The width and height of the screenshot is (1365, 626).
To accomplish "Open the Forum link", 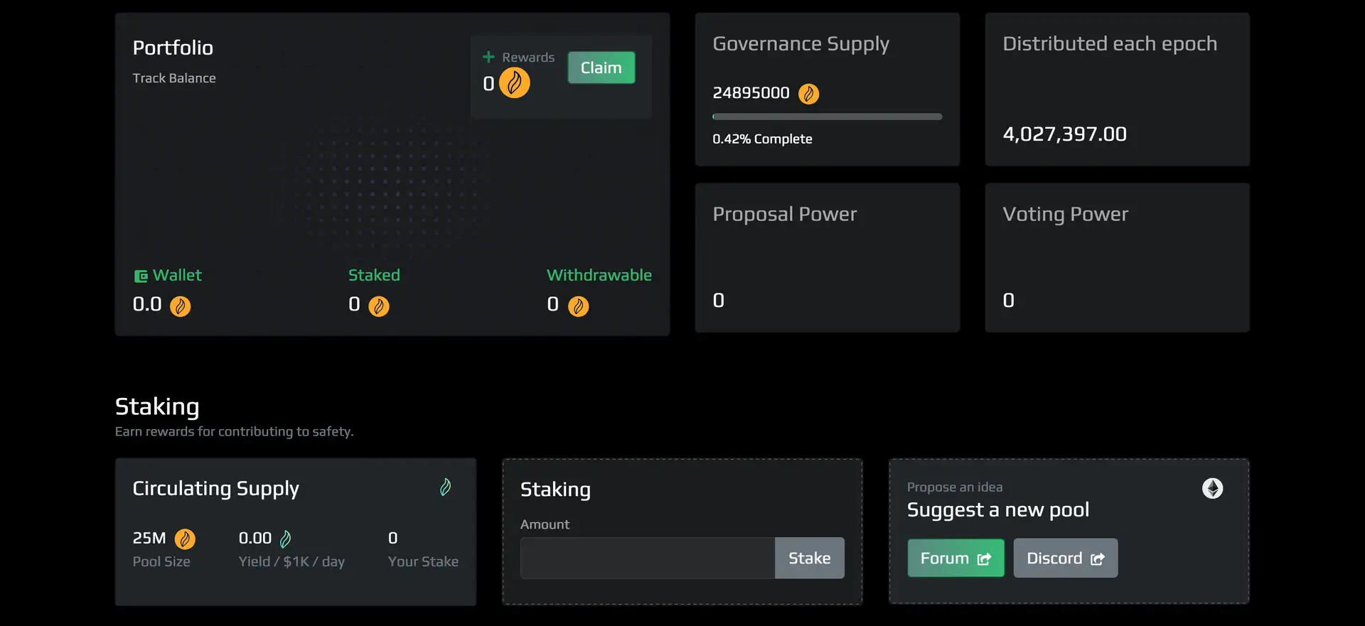I will point(955,558).
